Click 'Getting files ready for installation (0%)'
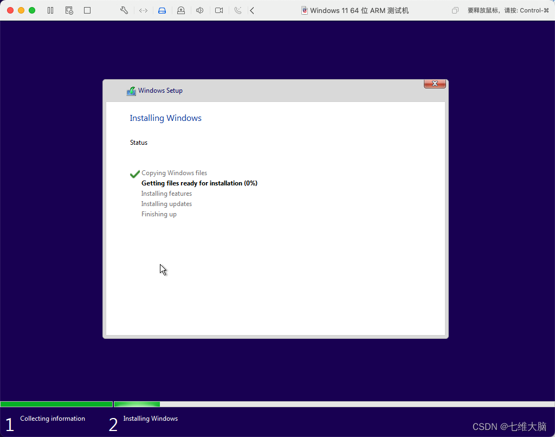Screen dimensions: 555x437 199,183
